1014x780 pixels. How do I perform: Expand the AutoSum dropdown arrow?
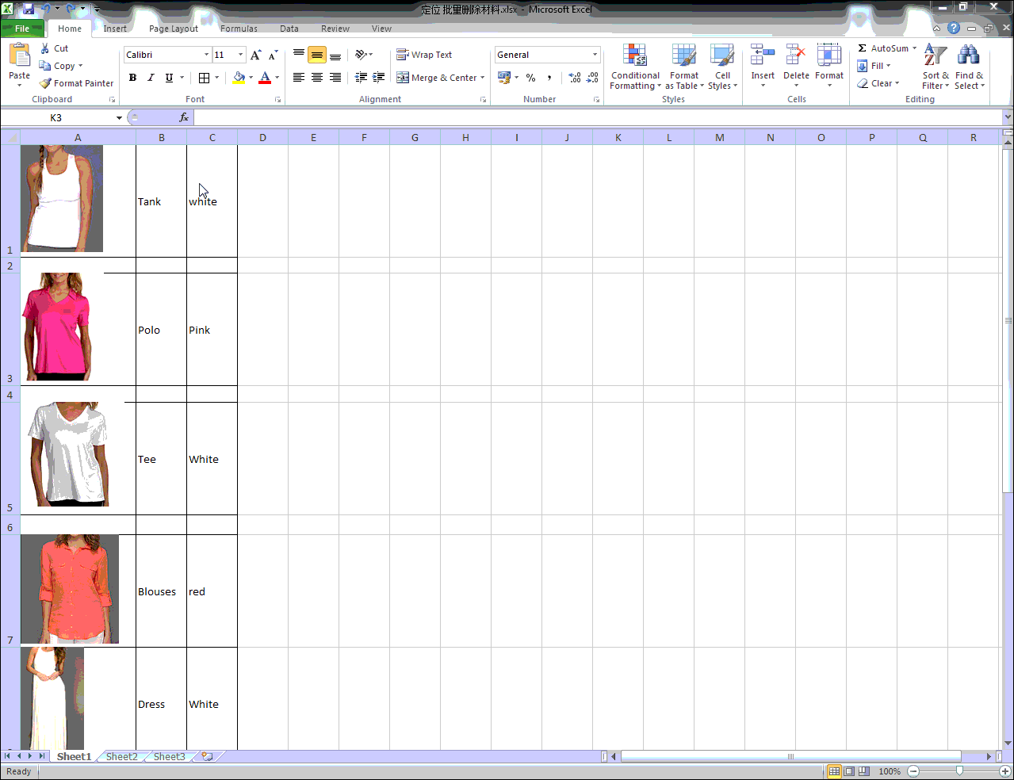(914, 48)
